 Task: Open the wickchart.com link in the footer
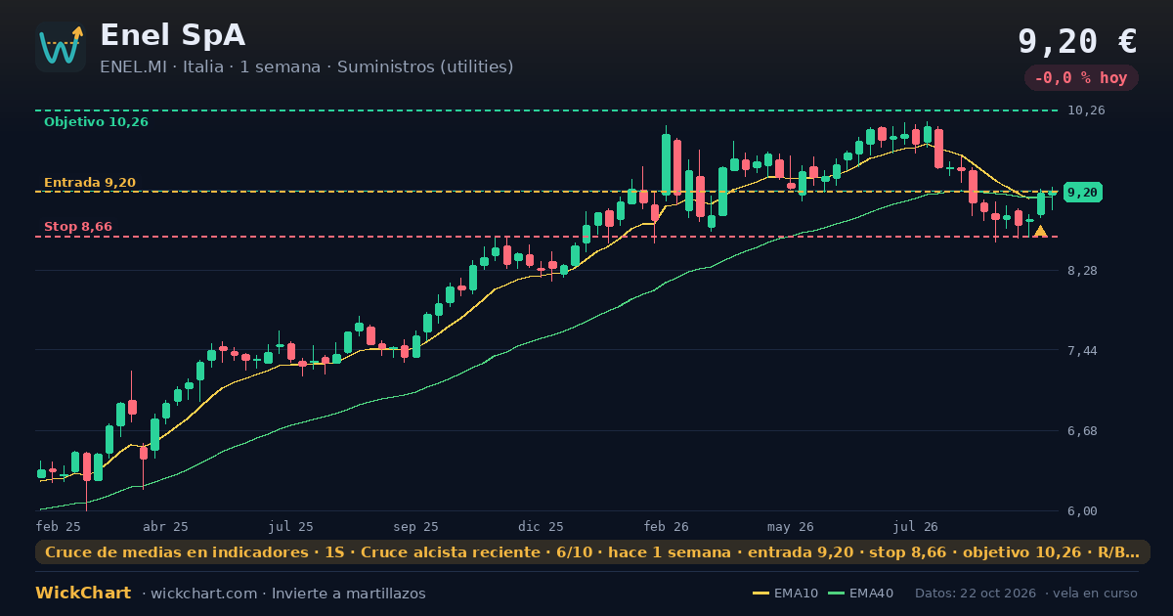point(203,594)
